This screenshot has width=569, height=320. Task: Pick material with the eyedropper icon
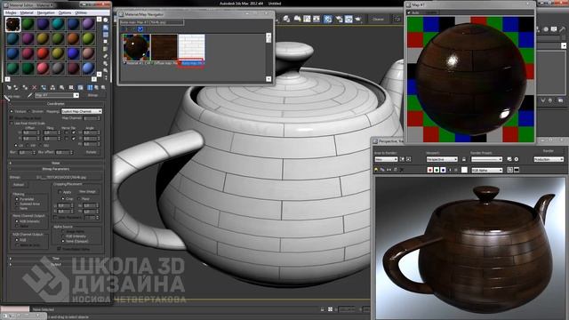30,95
